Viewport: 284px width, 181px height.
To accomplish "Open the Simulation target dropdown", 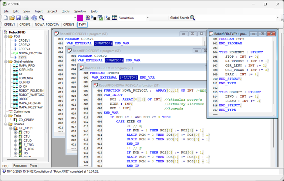I will pos(148,18).
